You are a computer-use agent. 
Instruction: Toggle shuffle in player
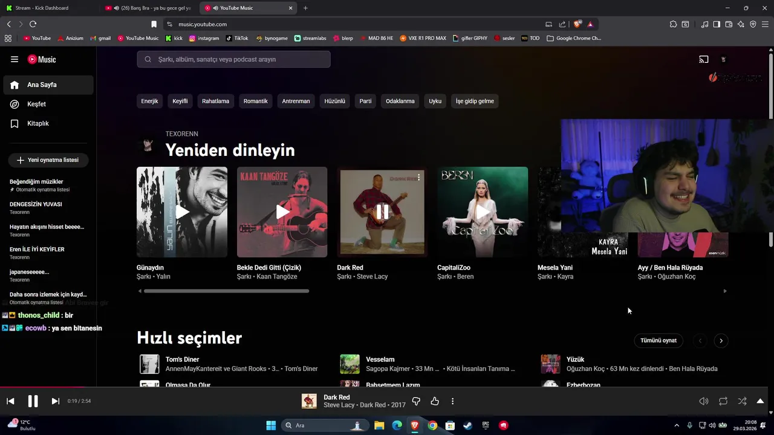click(742, 401)
